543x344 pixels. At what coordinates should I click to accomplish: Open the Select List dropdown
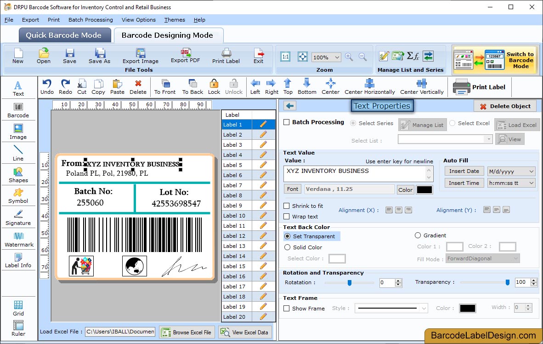[x=445, y=139]
